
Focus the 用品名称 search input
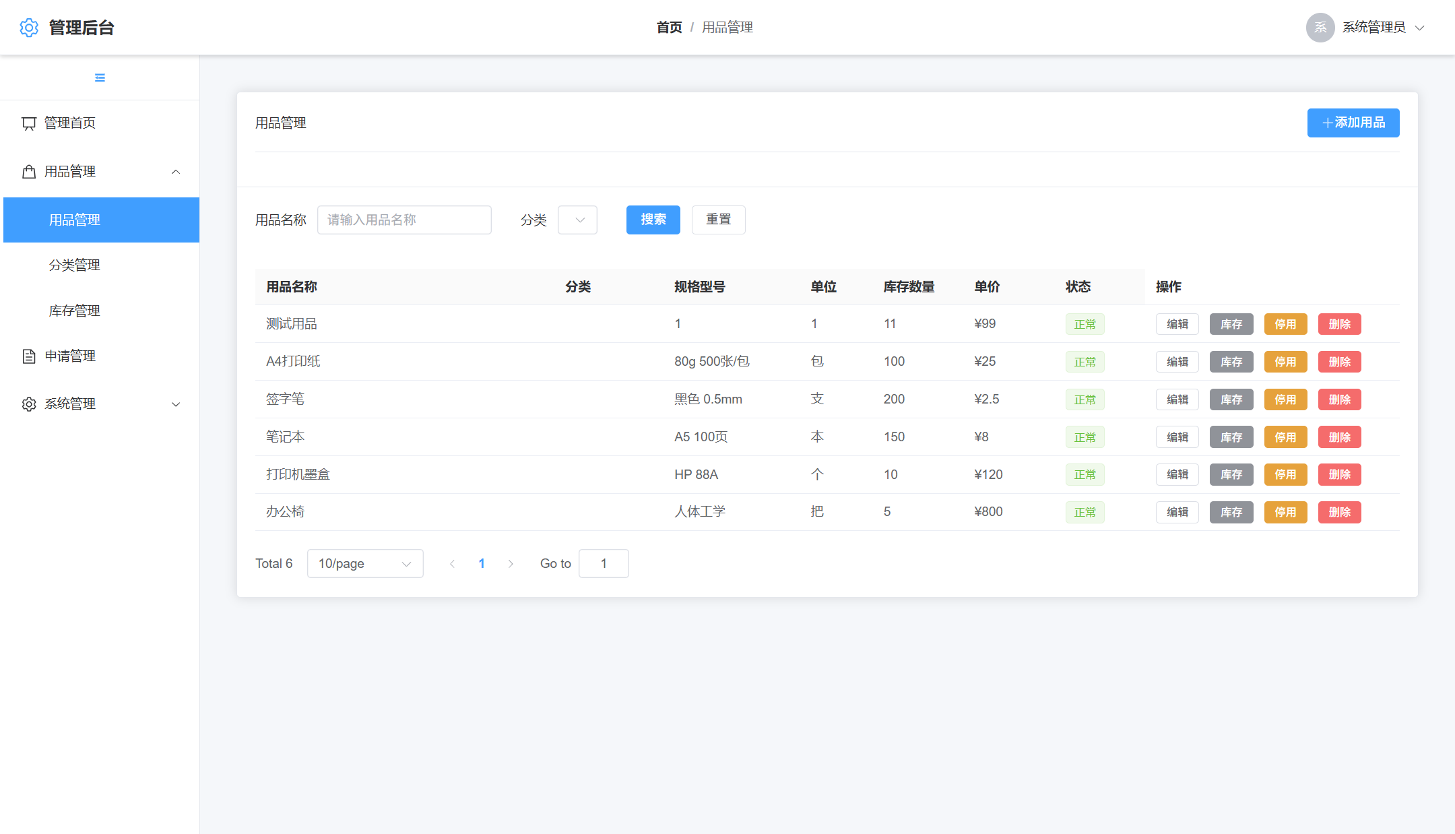pyautogui.click(x=404, y=220)
